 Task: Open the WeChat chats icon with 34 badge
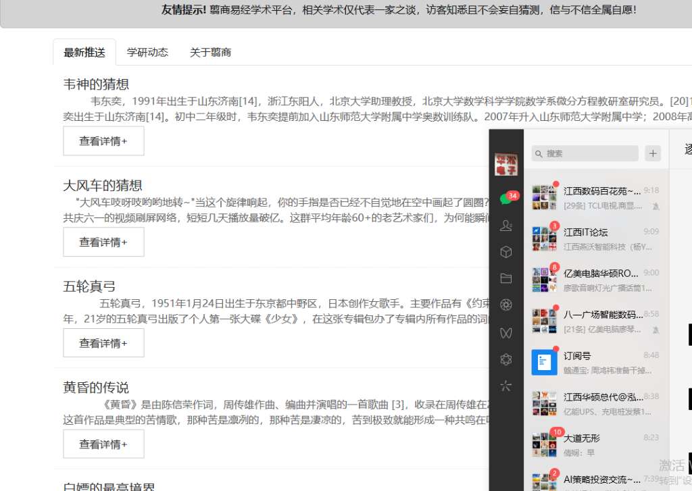506,199
